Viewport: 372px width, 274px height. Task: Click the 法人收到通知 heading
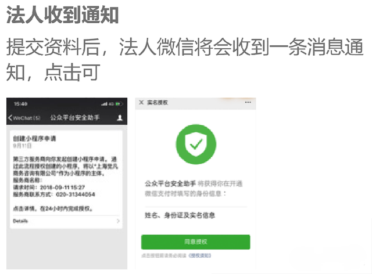click(63, 15)
